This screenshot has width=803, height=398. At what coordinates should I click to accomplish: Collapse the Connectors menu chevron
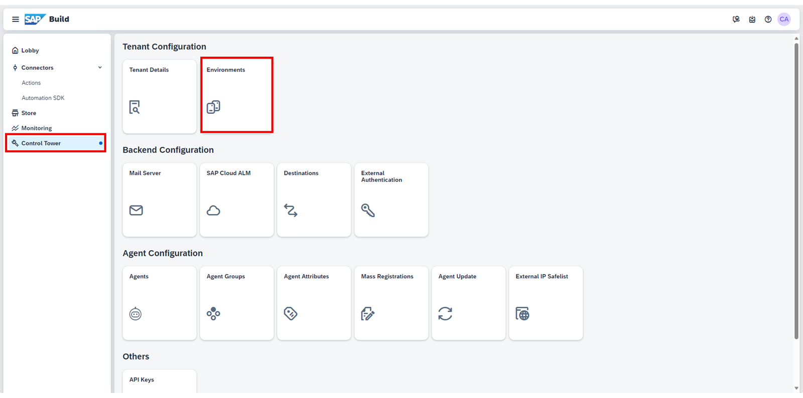click(100, 68)
